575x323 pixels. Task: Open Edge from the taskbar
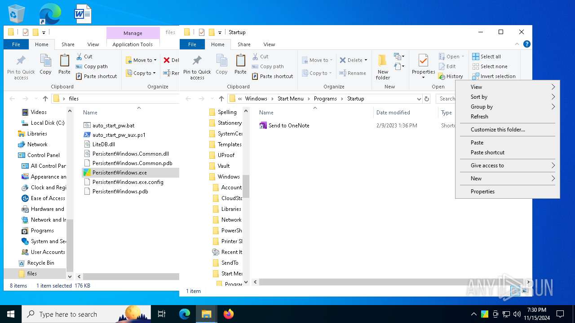pos(185,314)
